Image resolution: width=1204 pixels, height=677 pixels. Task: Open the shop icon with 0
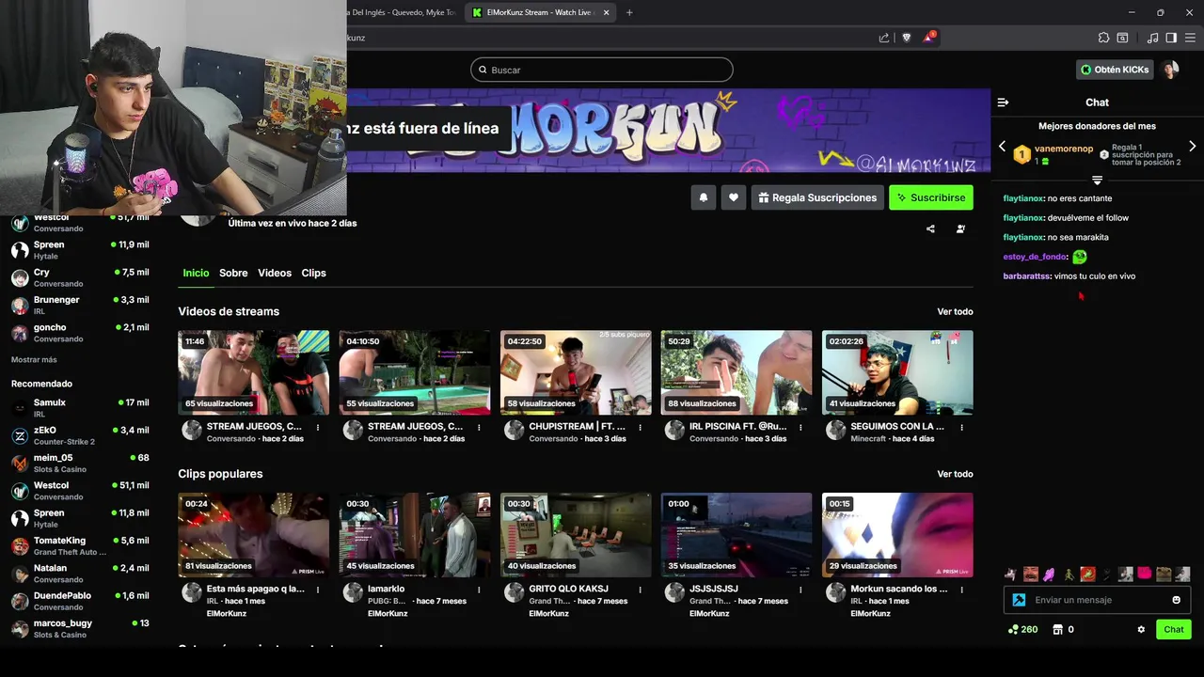[1063, 629]
